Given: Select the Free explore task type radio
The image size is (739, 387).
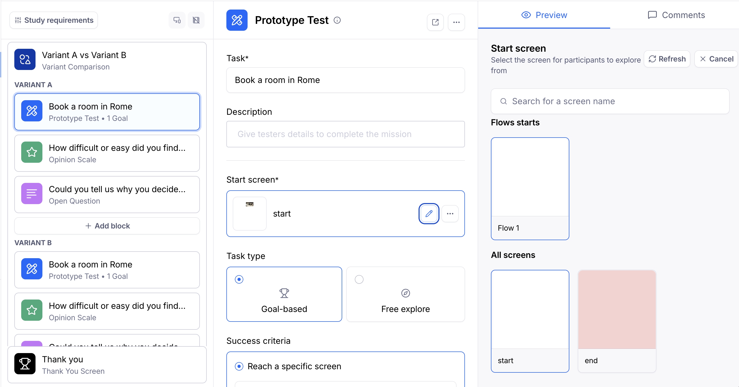Looking at the screenshot, I should pyautogui.click(x=359, y=279).
